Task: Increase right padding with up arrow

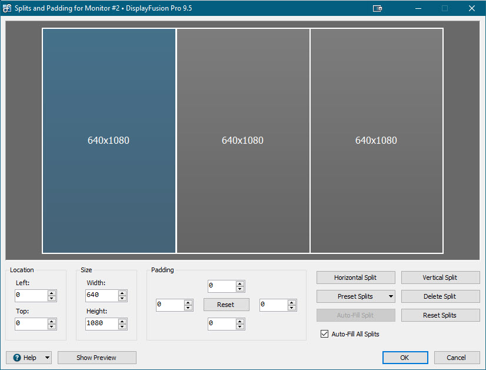Action: pyautogui.click(x=292, y=302)
